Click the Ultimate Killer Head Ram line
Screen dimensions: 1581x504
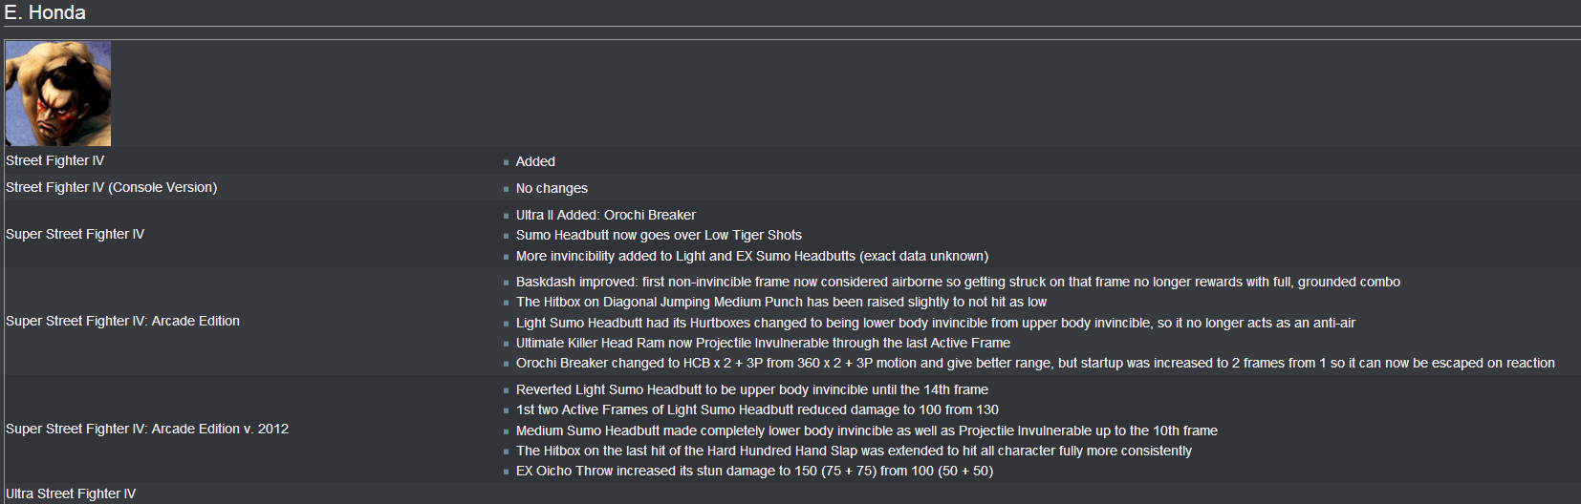(763, 343)
